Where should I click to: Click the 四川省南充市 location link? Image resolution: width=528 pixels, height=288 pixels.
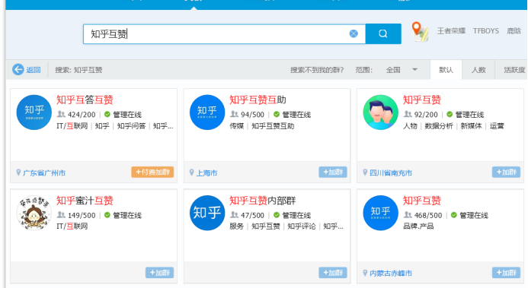click(391, 172)
